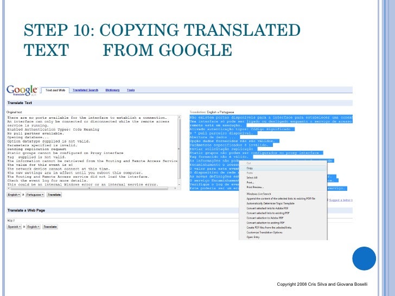Open the English source language dropdown under Translate Text

[14, 195]
